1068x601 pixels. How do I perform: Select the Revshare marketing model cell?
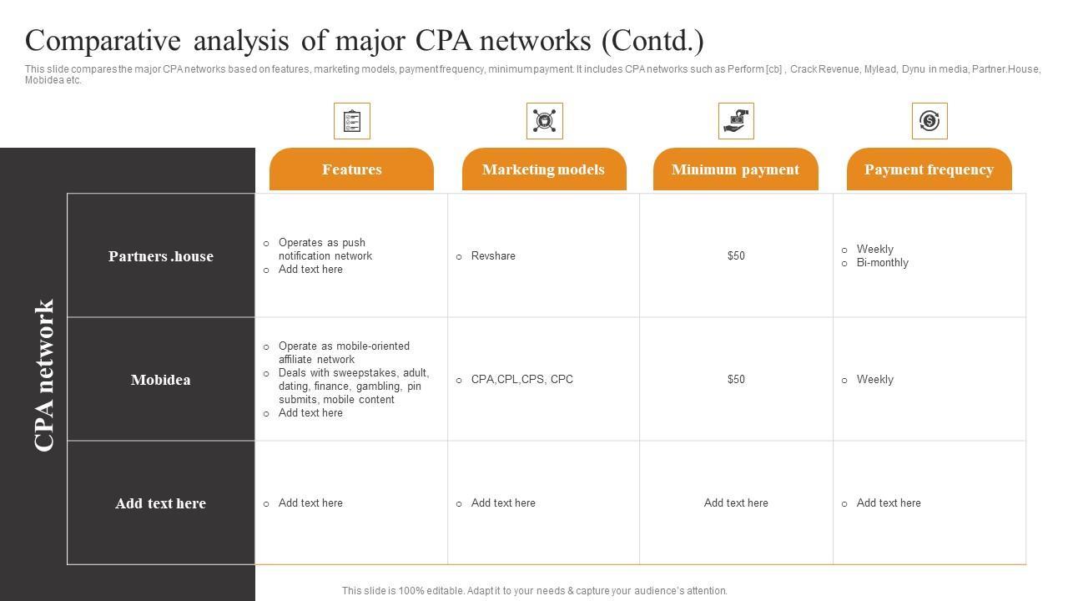(x=493, y=256)
